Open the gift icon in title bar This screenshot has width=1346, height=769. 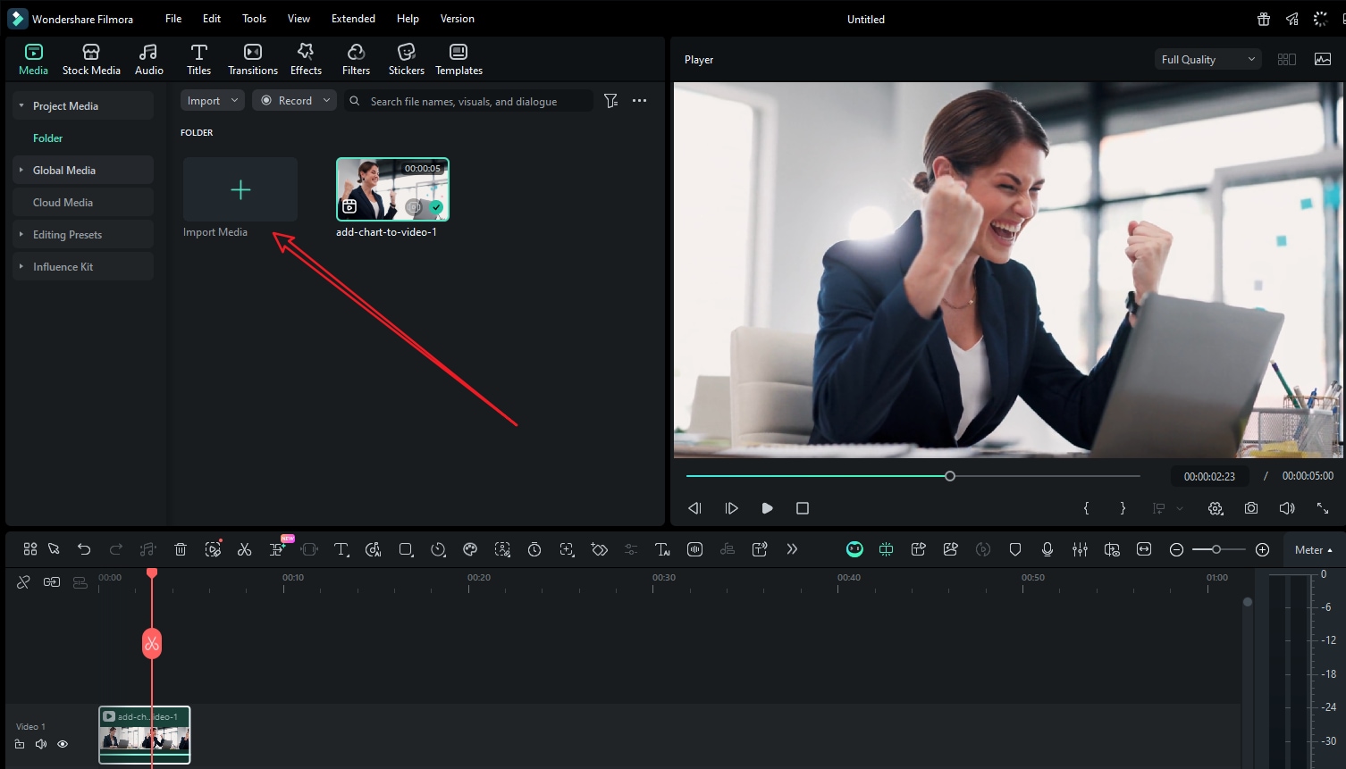point(1264,19)
